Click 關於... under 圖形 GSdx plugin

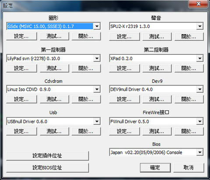pos(86,36)
